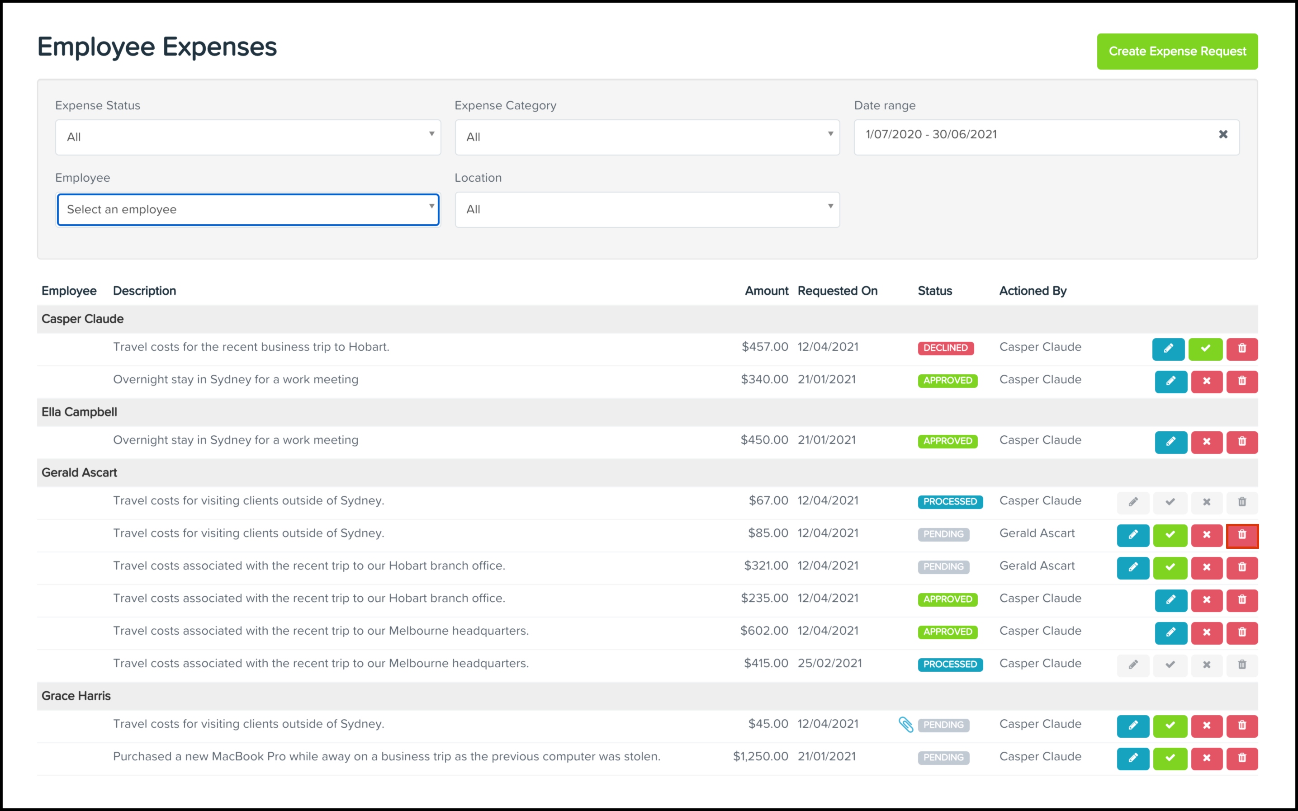The image size is (1298, 811).
Task: Open the Expense Category dropdown
Action: (647, 137)
